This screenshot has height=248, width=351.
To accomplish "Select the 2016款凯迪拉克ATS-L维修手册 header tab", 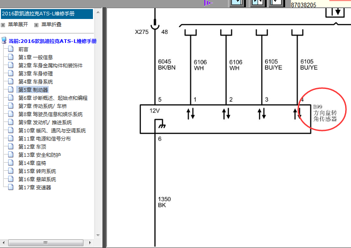I will (47, 14).
